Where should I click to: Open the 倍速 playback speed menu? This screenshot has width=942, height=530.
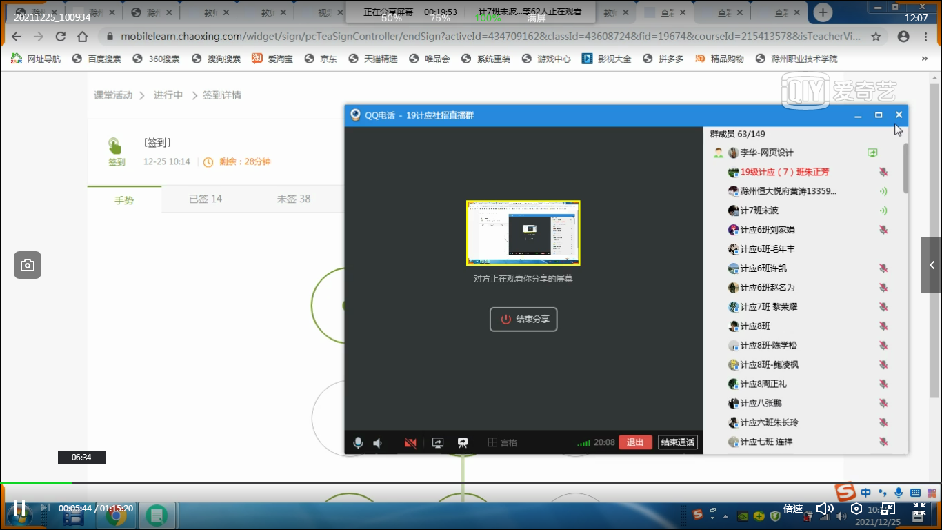pyautogui.click(x=793, y=509)
